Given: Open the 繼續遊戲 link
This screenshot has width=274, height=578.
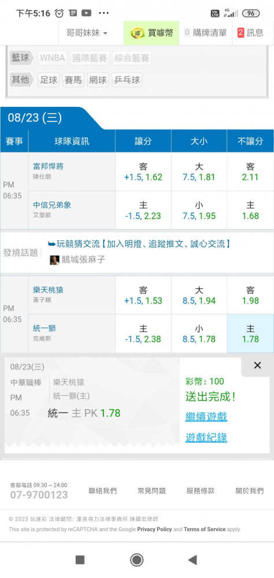Looking at the screenshot, I should point(206,417).
